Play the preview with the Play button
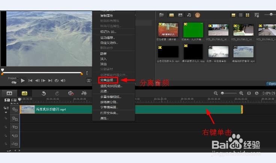This screenshot has height=163, width=276. pyautogui.click(x=23, y=81)
